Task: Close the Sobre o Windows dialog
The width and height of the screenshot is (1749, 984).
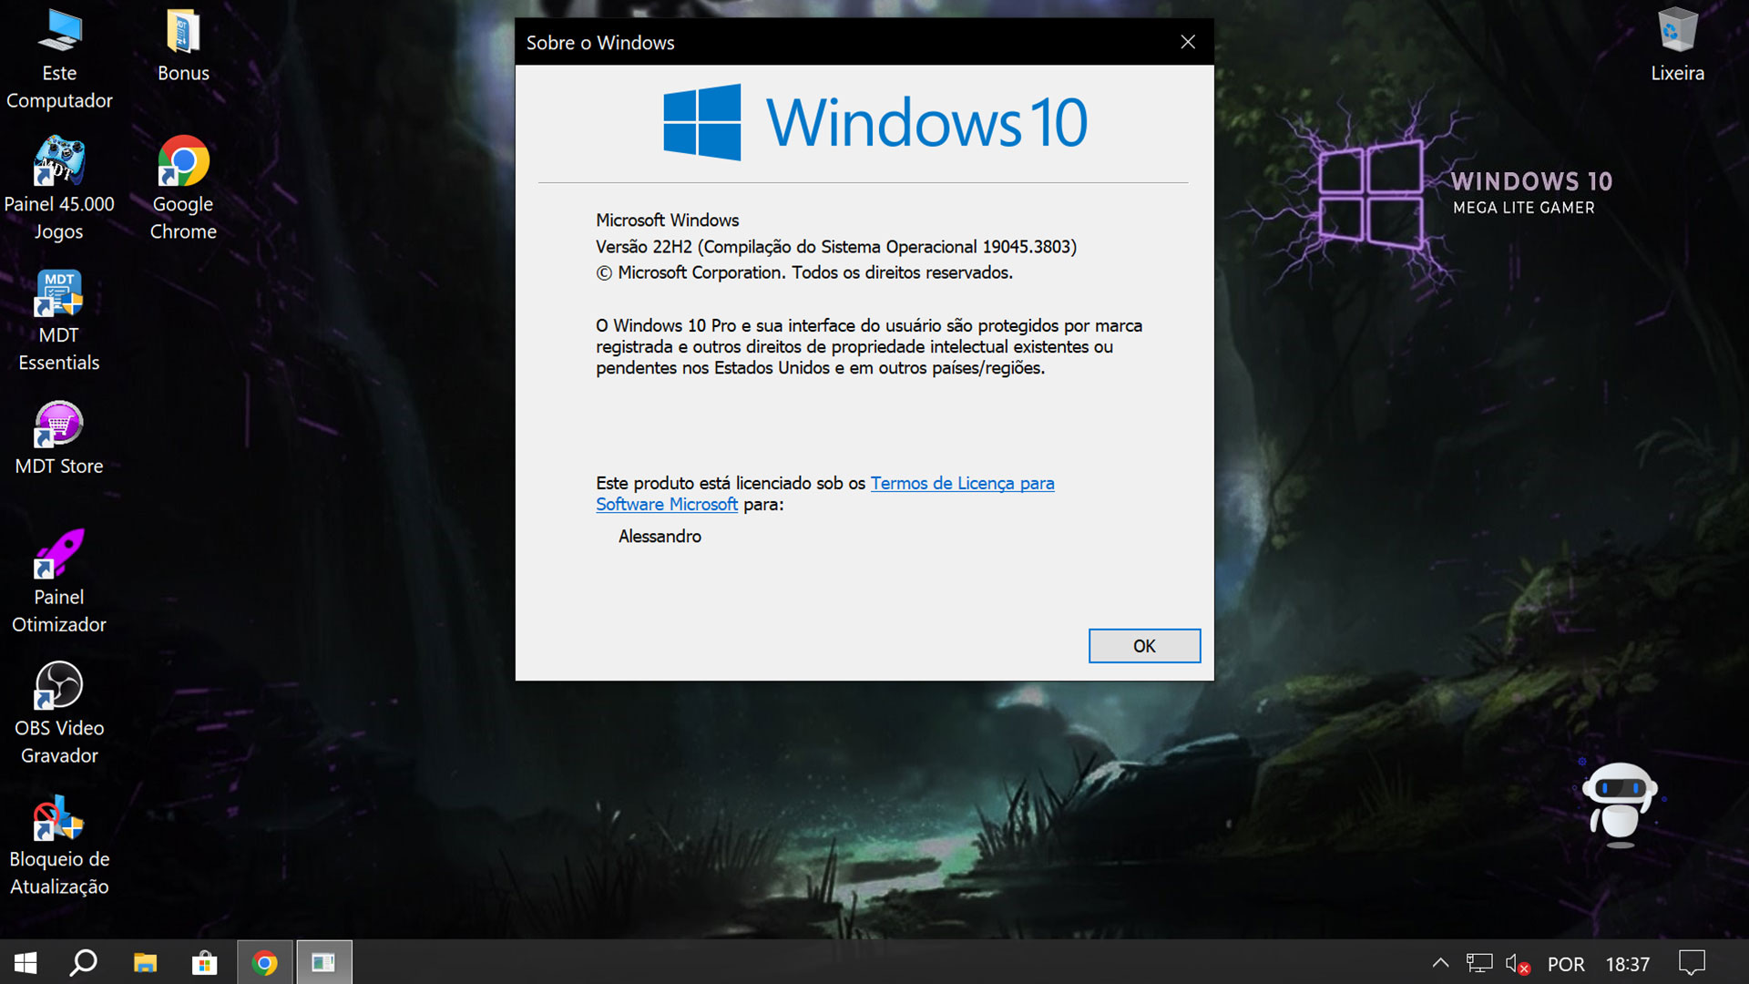Action: (x=1188, y=42)
